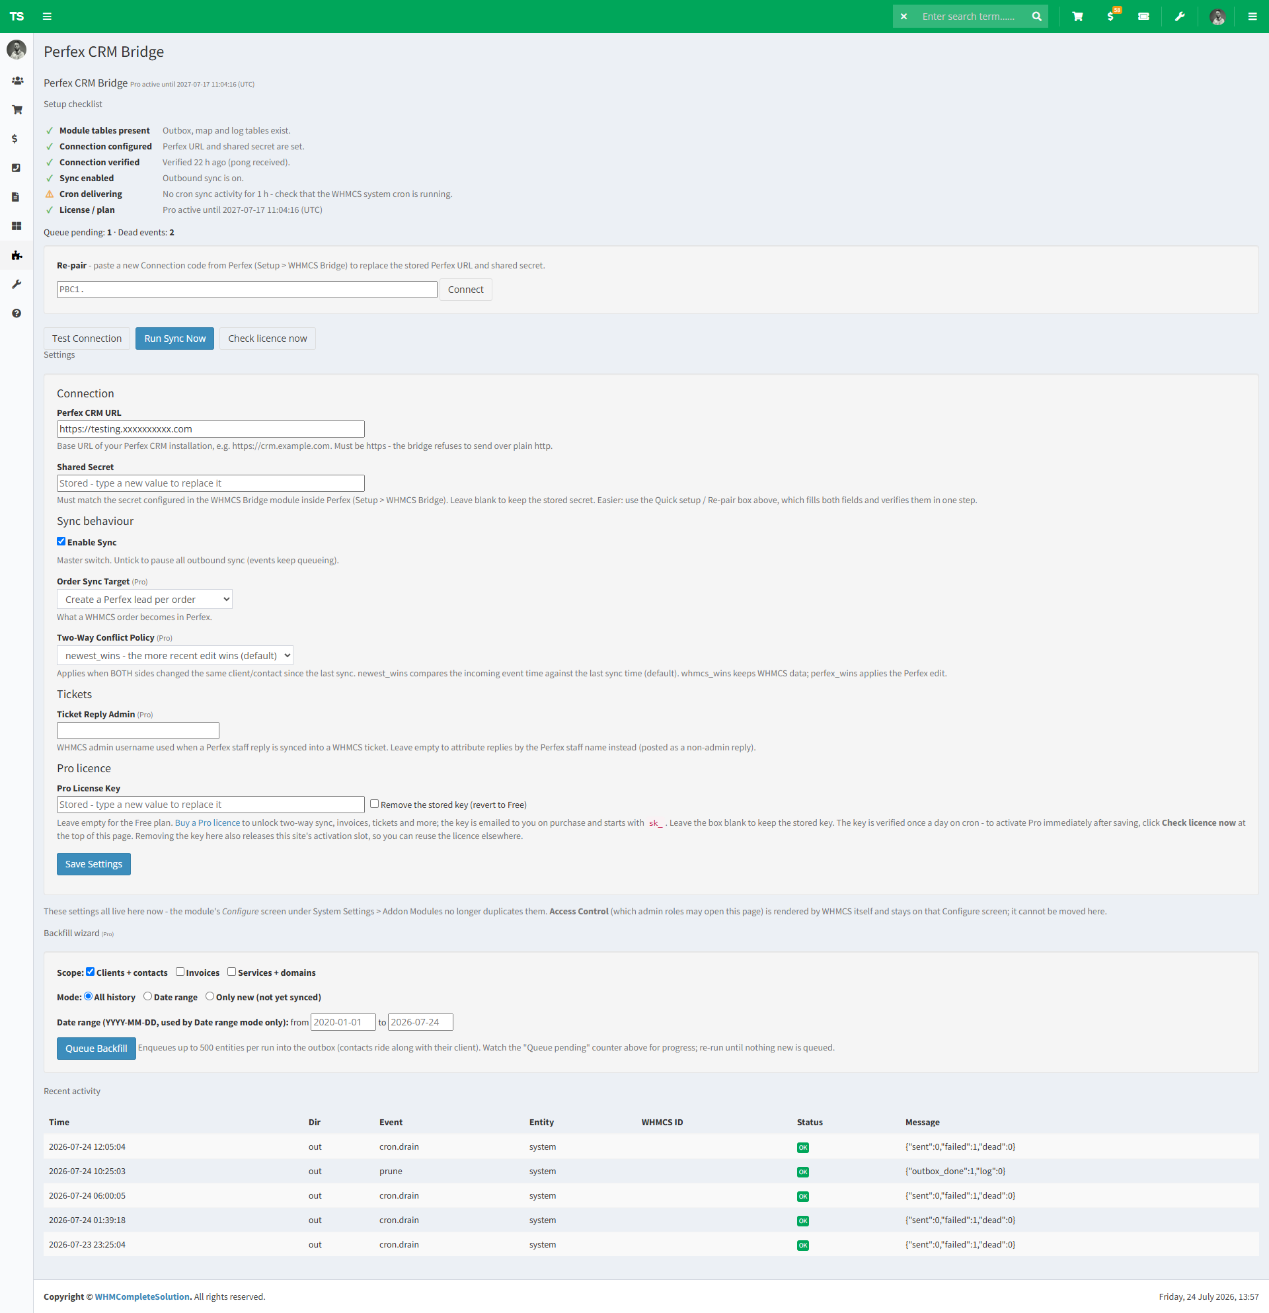Open Help from the sidebar question mark icon
Screen dimensions: 1269x1313
[x=17, y=313]
